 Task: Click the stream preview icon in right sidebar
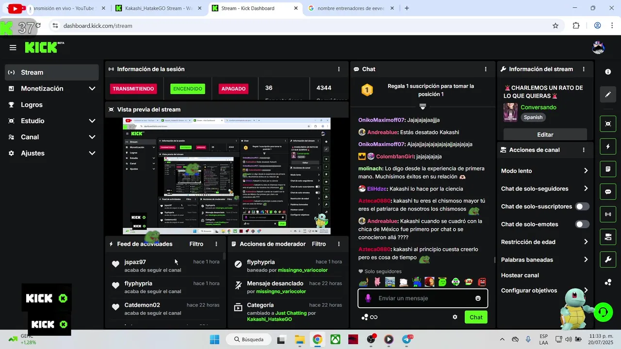pyautogui.click(x=608, y=124)
